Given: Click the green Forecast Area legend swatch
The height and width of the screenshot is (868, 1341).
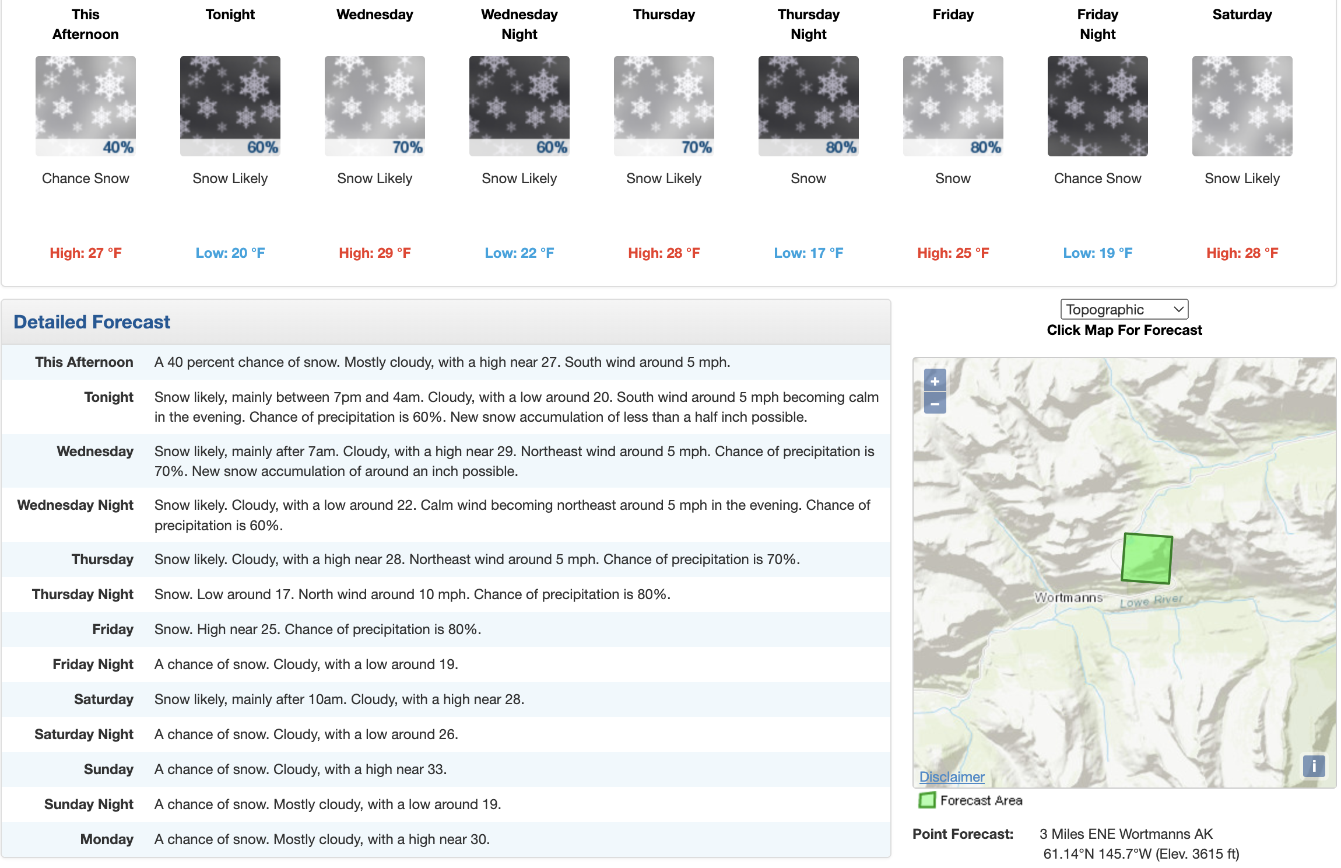Looking at the screenshot, I should [x=927, y=800].
